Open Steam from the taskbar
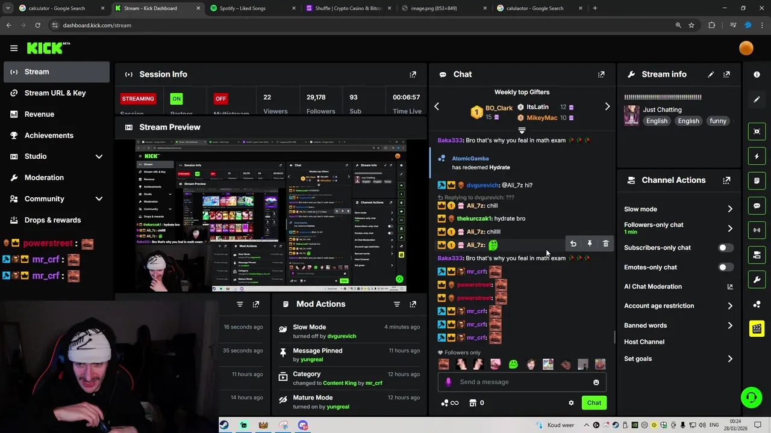771x433 pixels. (x=224, y=425)
